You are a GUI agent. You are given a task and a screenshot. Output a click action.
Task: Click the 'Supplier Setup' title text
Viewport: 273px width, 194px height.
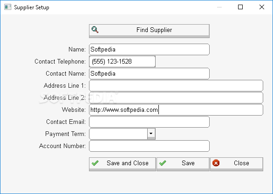click(x=32, y=7)
